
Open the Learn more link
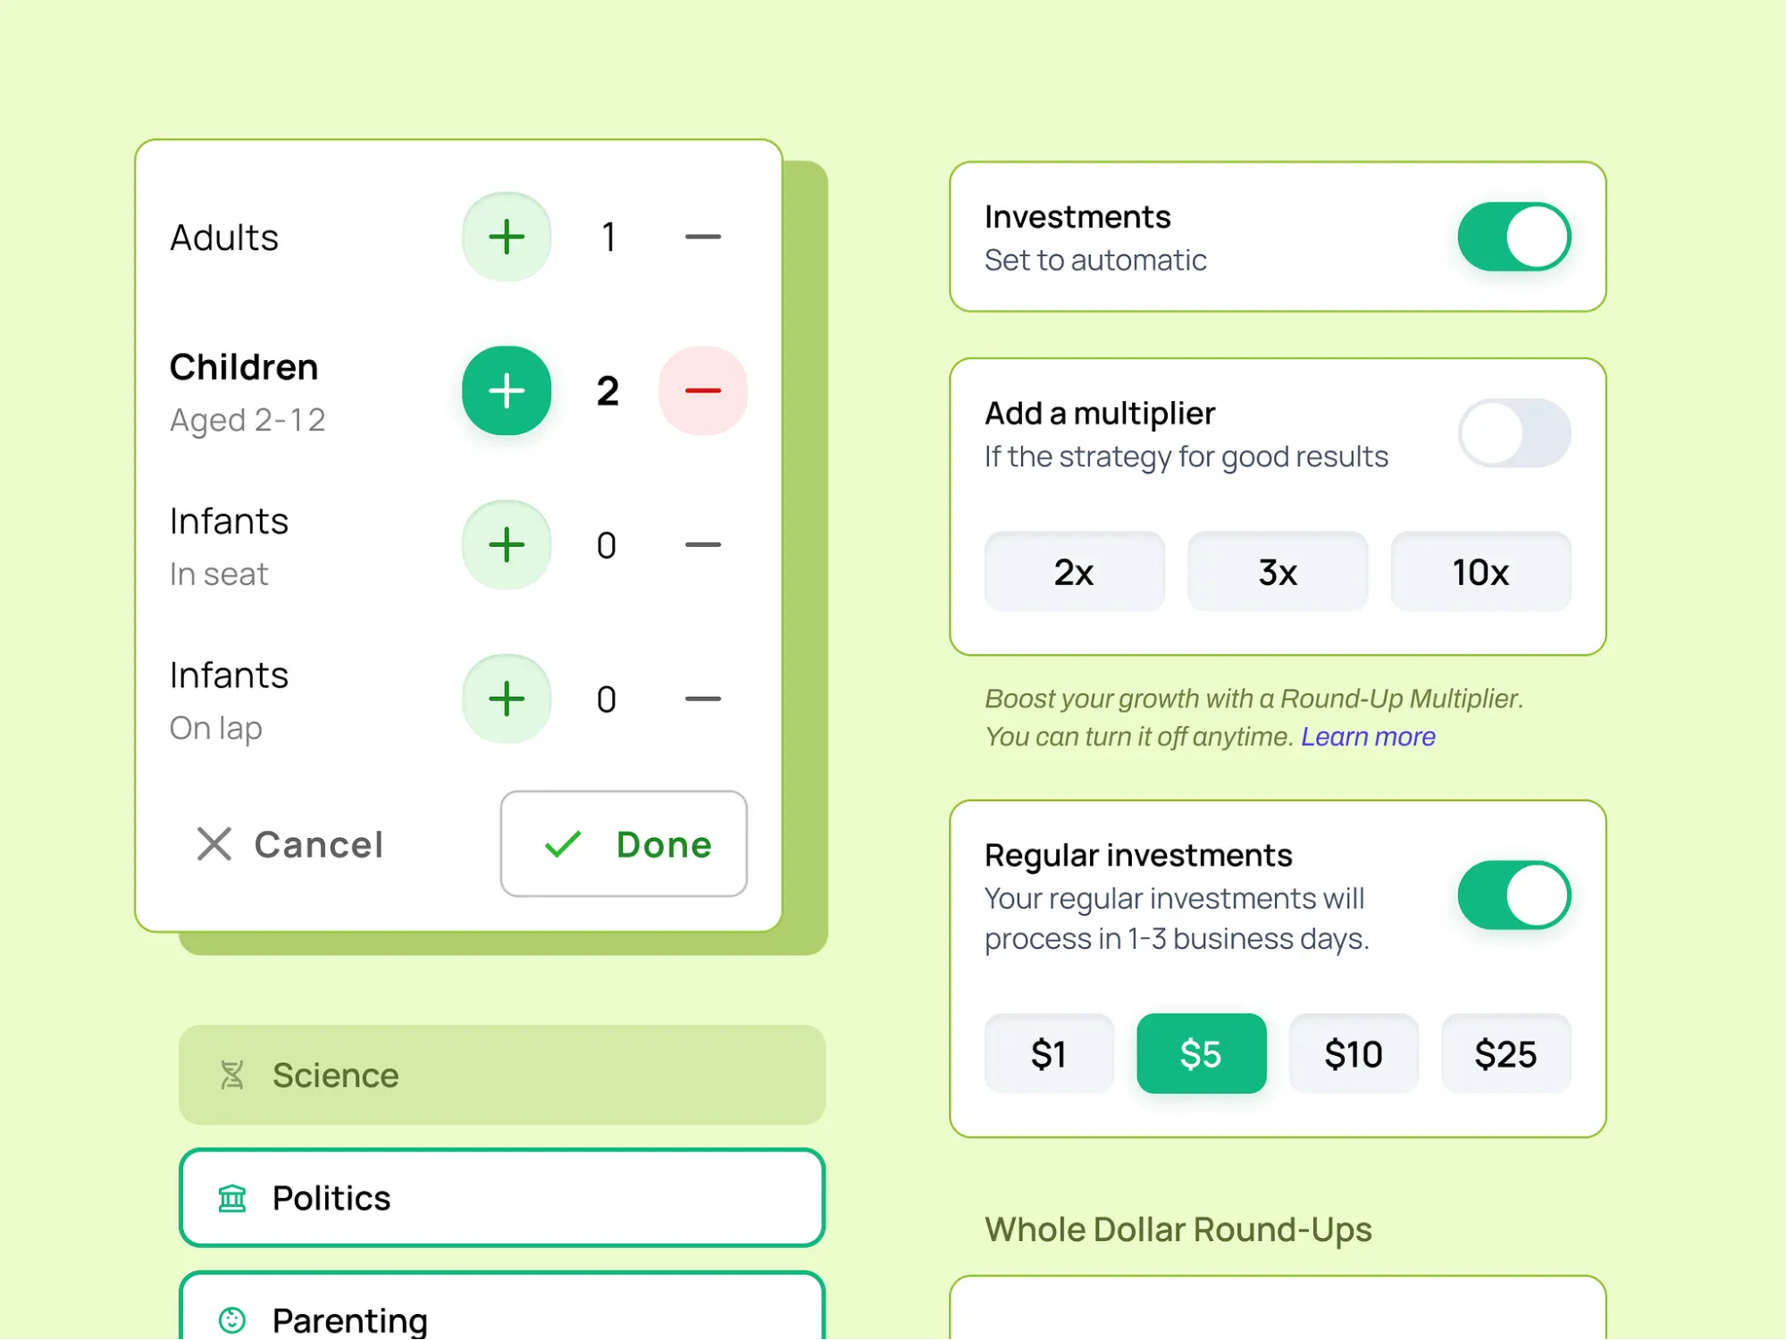(x=1367, y=737)
